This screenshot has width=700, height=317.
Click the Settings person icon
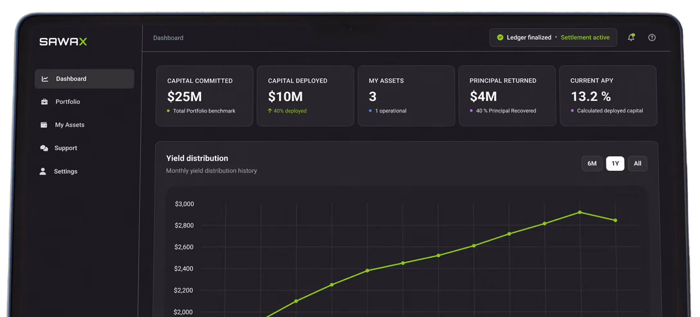(43, 171)
